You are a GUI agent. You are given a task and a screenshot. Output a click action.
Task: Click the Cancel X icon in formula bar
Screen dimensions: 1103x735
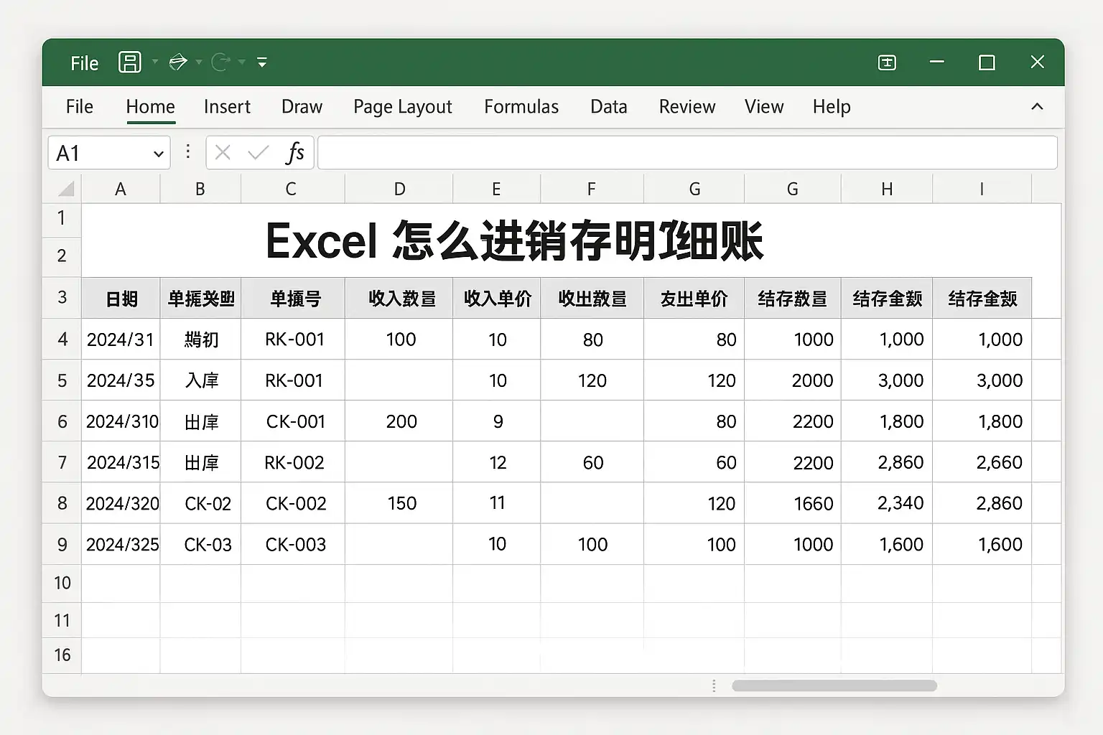[223, 153]
